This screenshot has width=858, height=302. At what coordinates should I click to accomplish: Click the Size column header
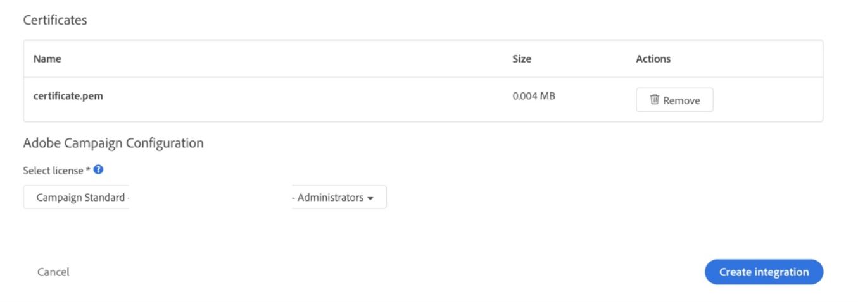point(521,59)
